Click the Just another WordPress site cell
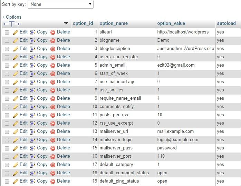Screen dimensions: 241x186 coord(186,49)
